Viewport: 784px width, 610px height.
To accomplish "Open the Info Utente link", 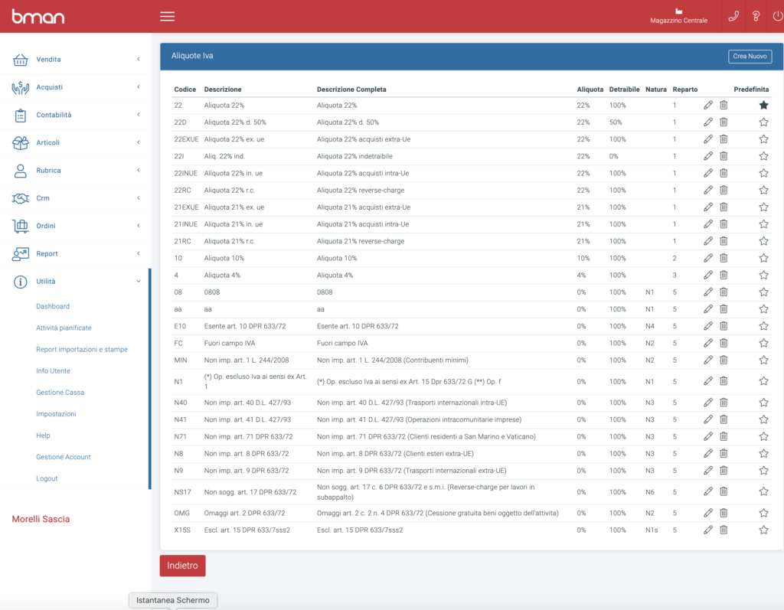I will pyautogui.click(x=53, y=371).
